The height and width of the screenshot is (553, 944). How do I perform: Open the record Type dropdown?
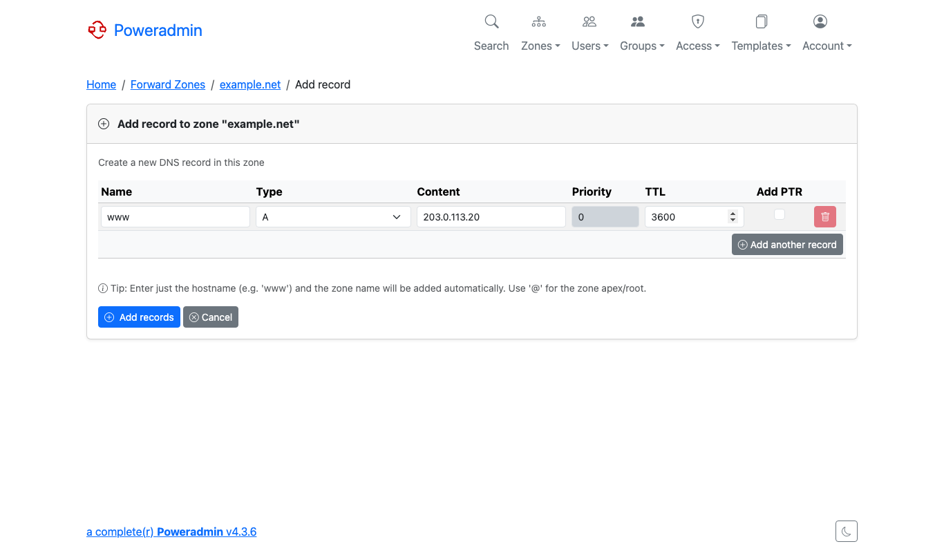333,217
